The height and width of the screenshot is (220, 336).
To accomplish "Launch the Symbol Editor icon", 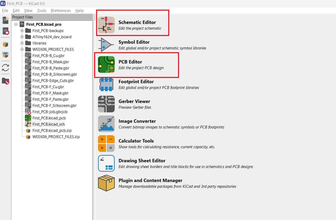I will 106,45.
